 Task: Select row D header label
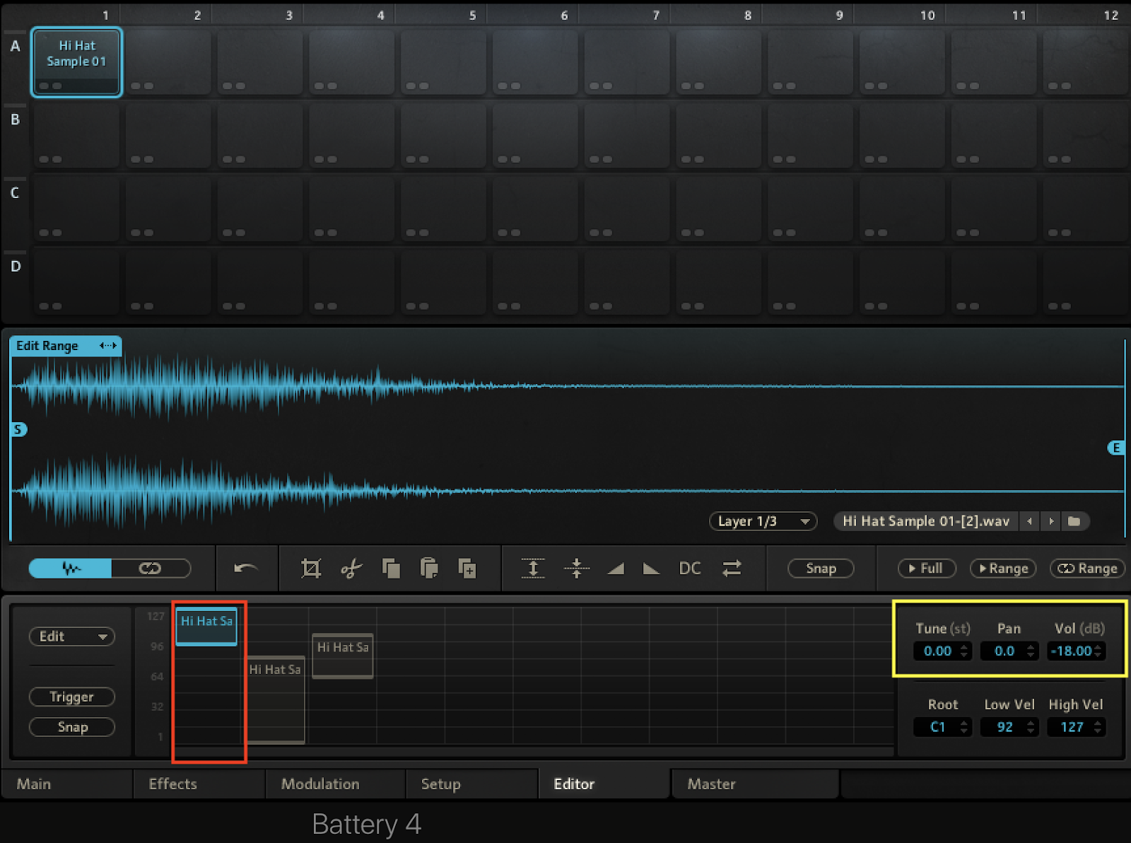(15, 266)
